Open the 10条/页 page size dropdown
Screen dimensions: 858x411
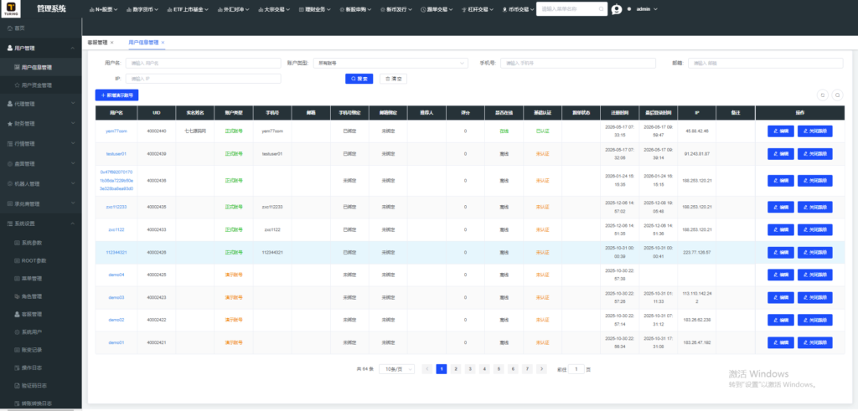[x=396, y=369]
